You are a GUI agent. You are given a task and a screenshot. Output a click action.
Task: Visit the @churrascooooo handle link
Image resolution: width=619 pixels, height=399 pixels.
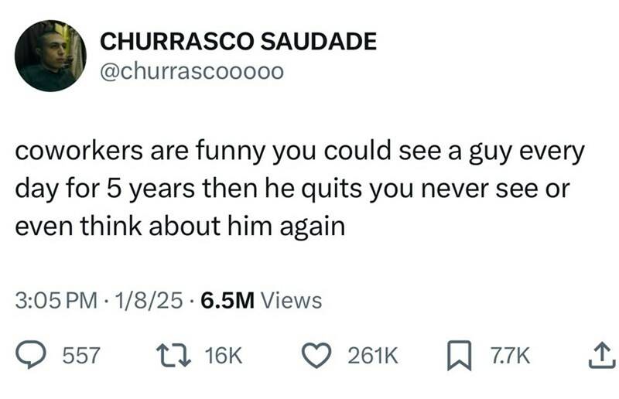coord(192,71)
